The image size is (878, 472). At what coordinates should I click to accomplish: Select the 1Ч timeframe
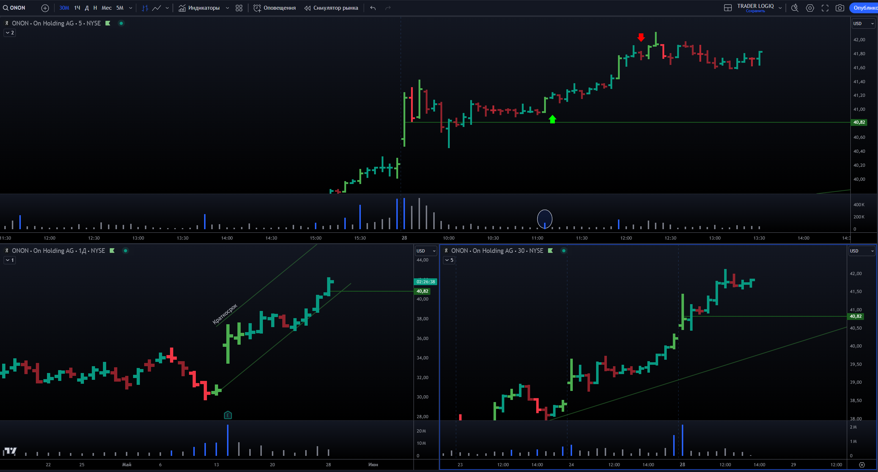click(77, 8)
